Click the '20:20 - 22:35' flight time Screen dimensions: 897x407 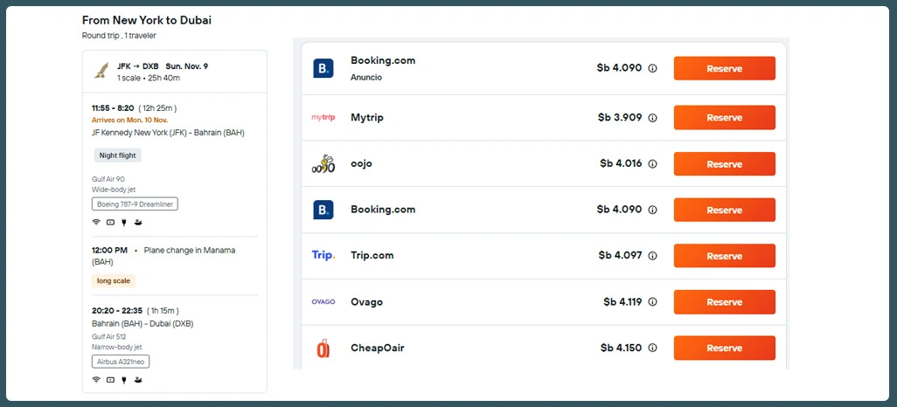click(116, 311)
